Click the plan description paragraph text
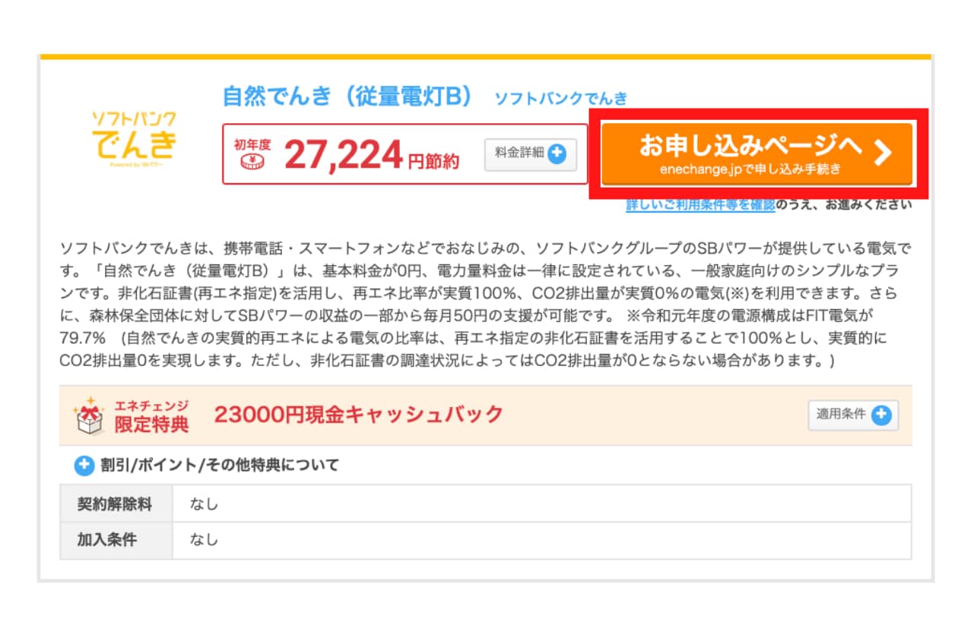The height and width of the screenshot is (638, 958). [485, 305]
